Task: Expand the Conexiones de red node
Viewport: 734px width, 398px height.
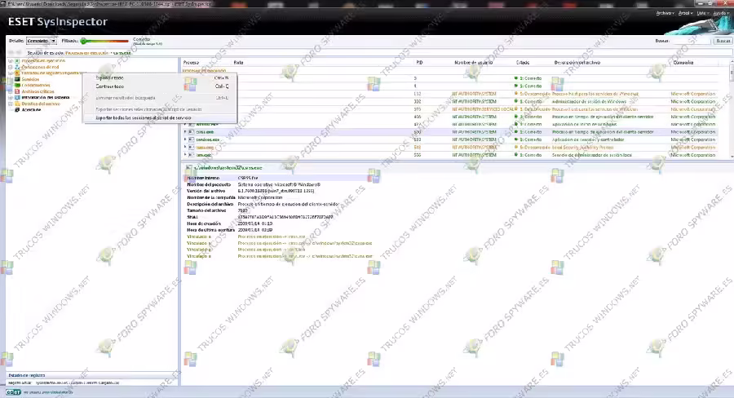Action: pos(11,67)
